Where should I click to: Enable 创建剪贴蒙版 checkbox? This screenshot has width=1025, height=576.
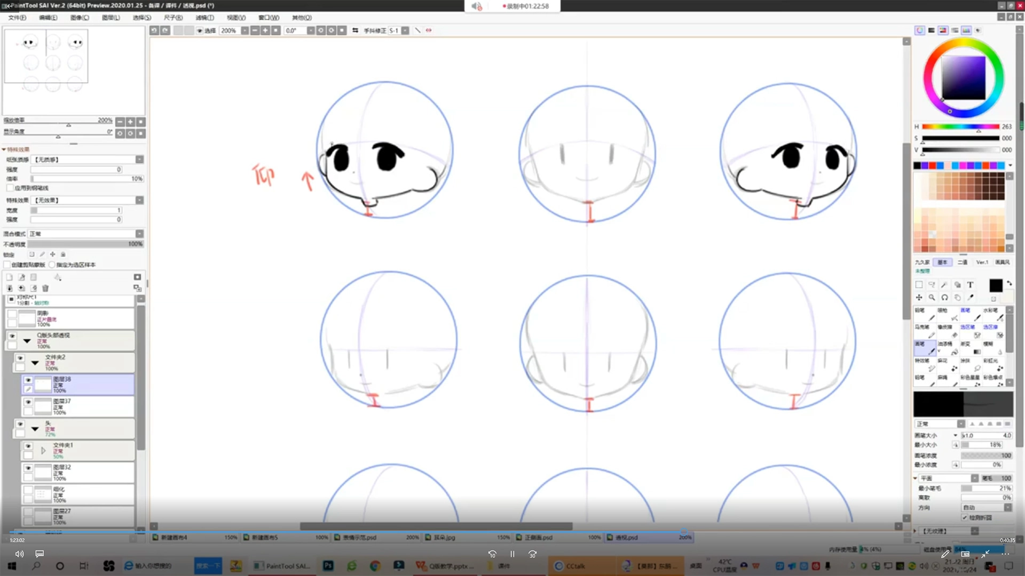(x=7, y=265)
